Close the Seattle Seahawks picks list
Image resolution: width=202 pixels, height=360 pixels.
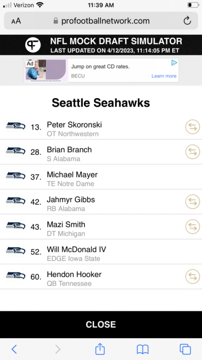[x=101, y=325]
